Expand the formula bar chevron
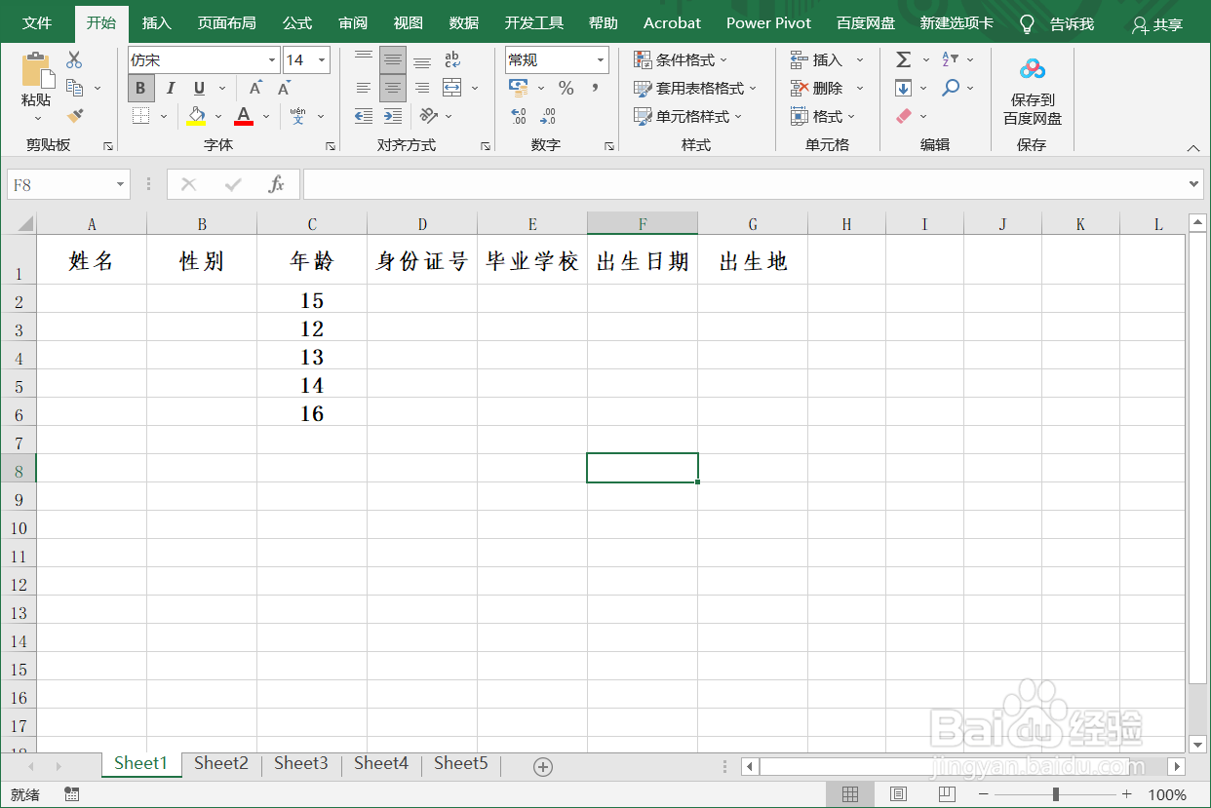 [x=1195, y=184]
